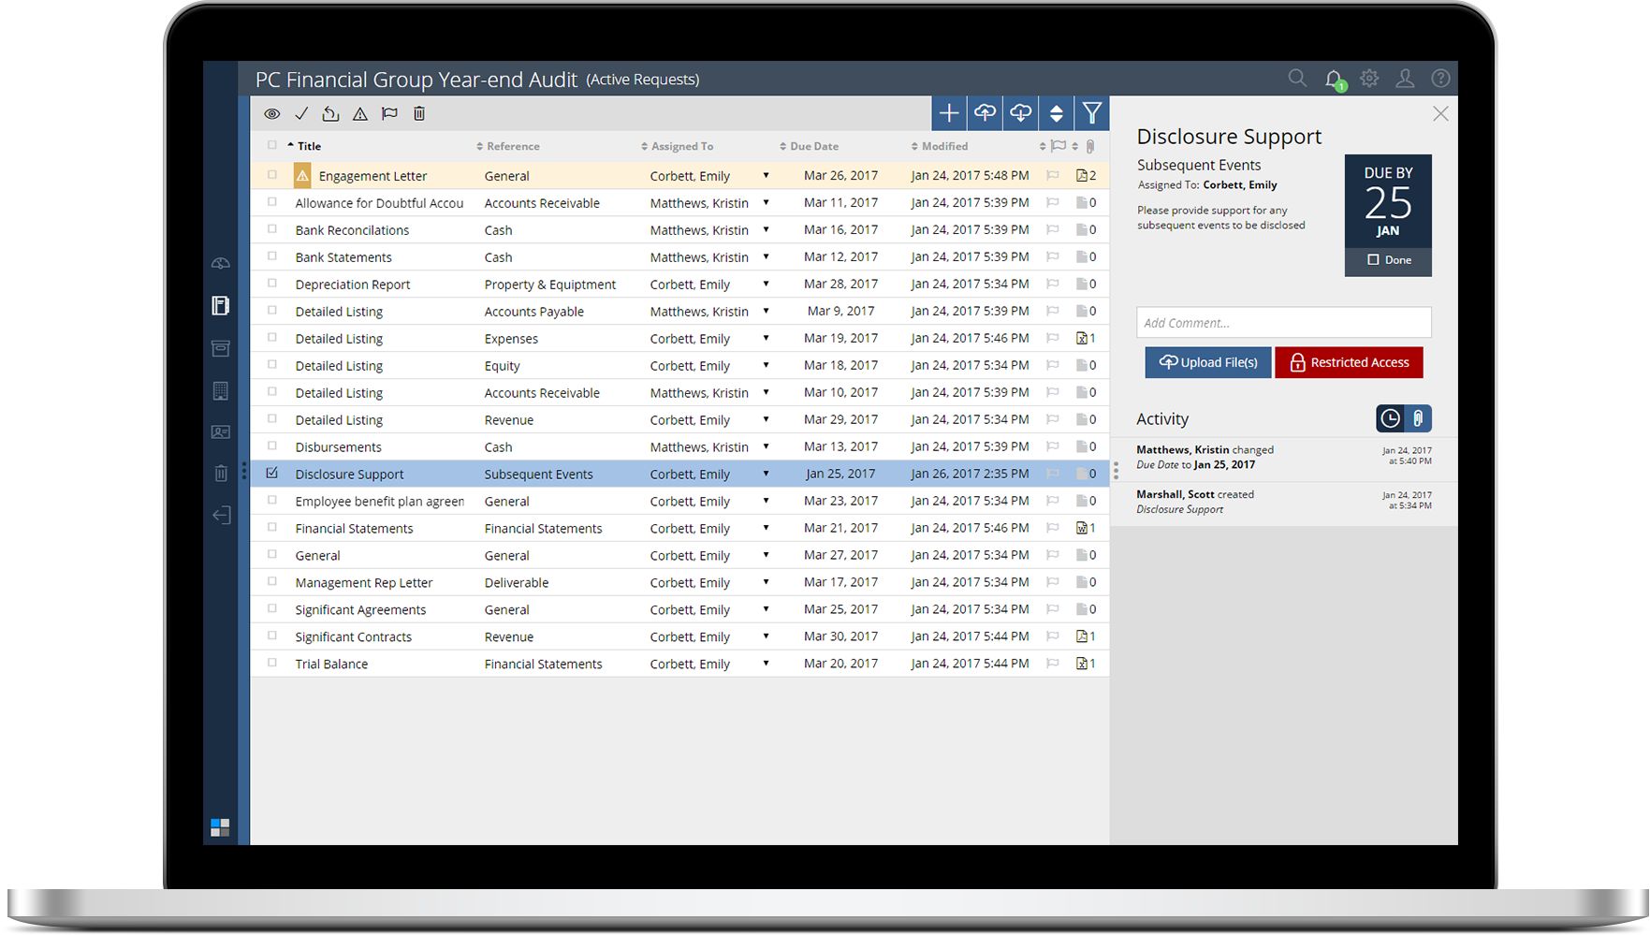Image resolution: width=1650 pixels, height=935 pixels.
Task: Expand the assignee dropdown on Trial Balance row
Action: pos(767,664)
